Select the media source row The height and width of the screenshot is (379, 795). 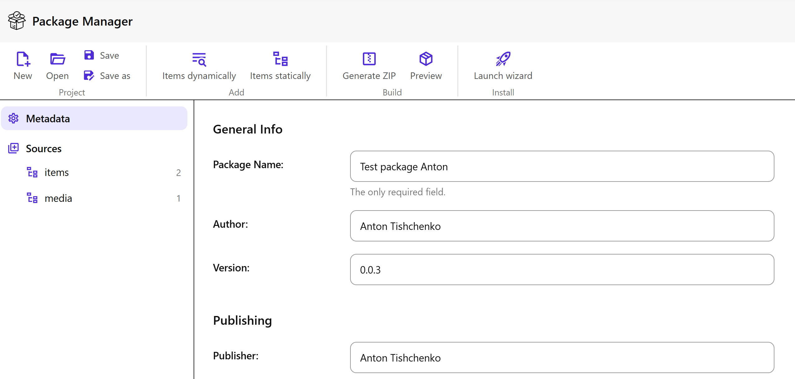[104, 198]
